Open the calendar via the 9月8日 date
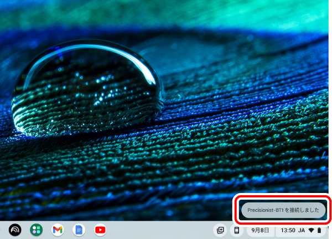Viewport: 332px width, 239px height. (260, 230)
